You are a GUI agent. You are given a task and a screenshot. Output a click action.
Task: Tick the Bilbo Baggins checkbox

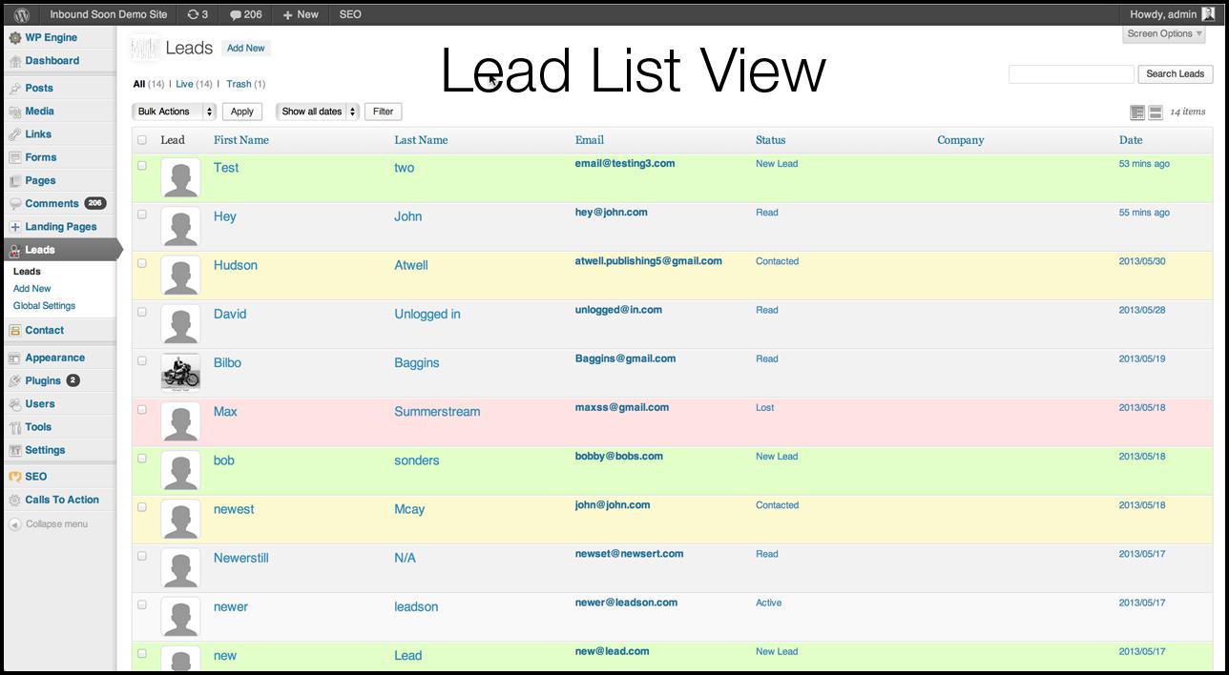142,360
